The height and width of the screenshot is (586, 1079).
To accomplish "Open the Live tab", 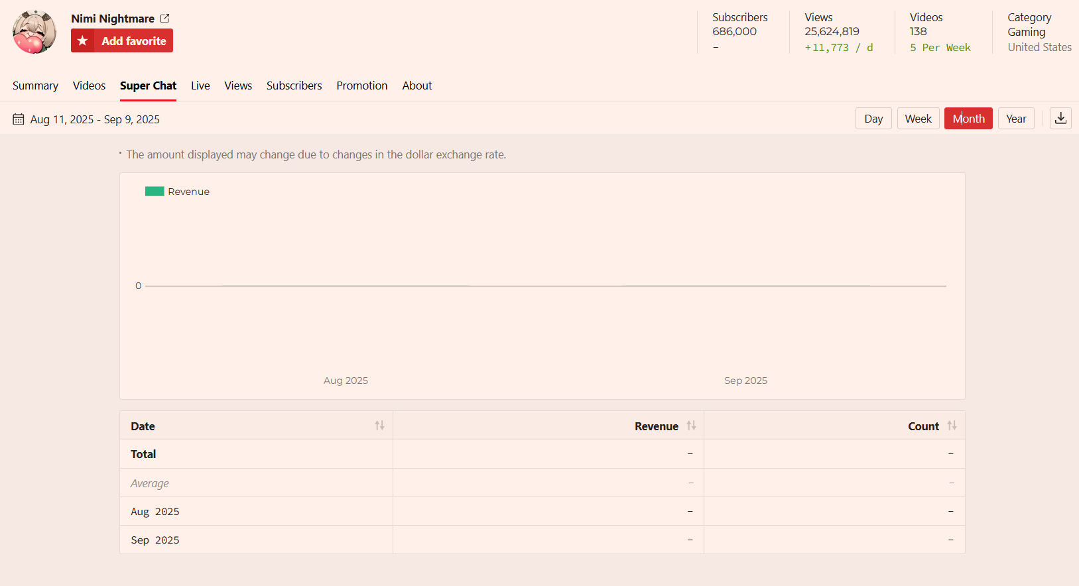I will pos(200,86).
